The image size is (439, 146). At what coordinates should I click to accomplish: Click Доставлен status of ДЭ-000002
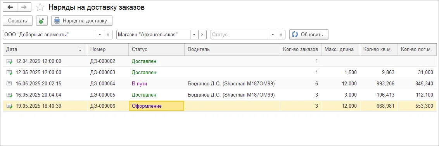[144, 61]
